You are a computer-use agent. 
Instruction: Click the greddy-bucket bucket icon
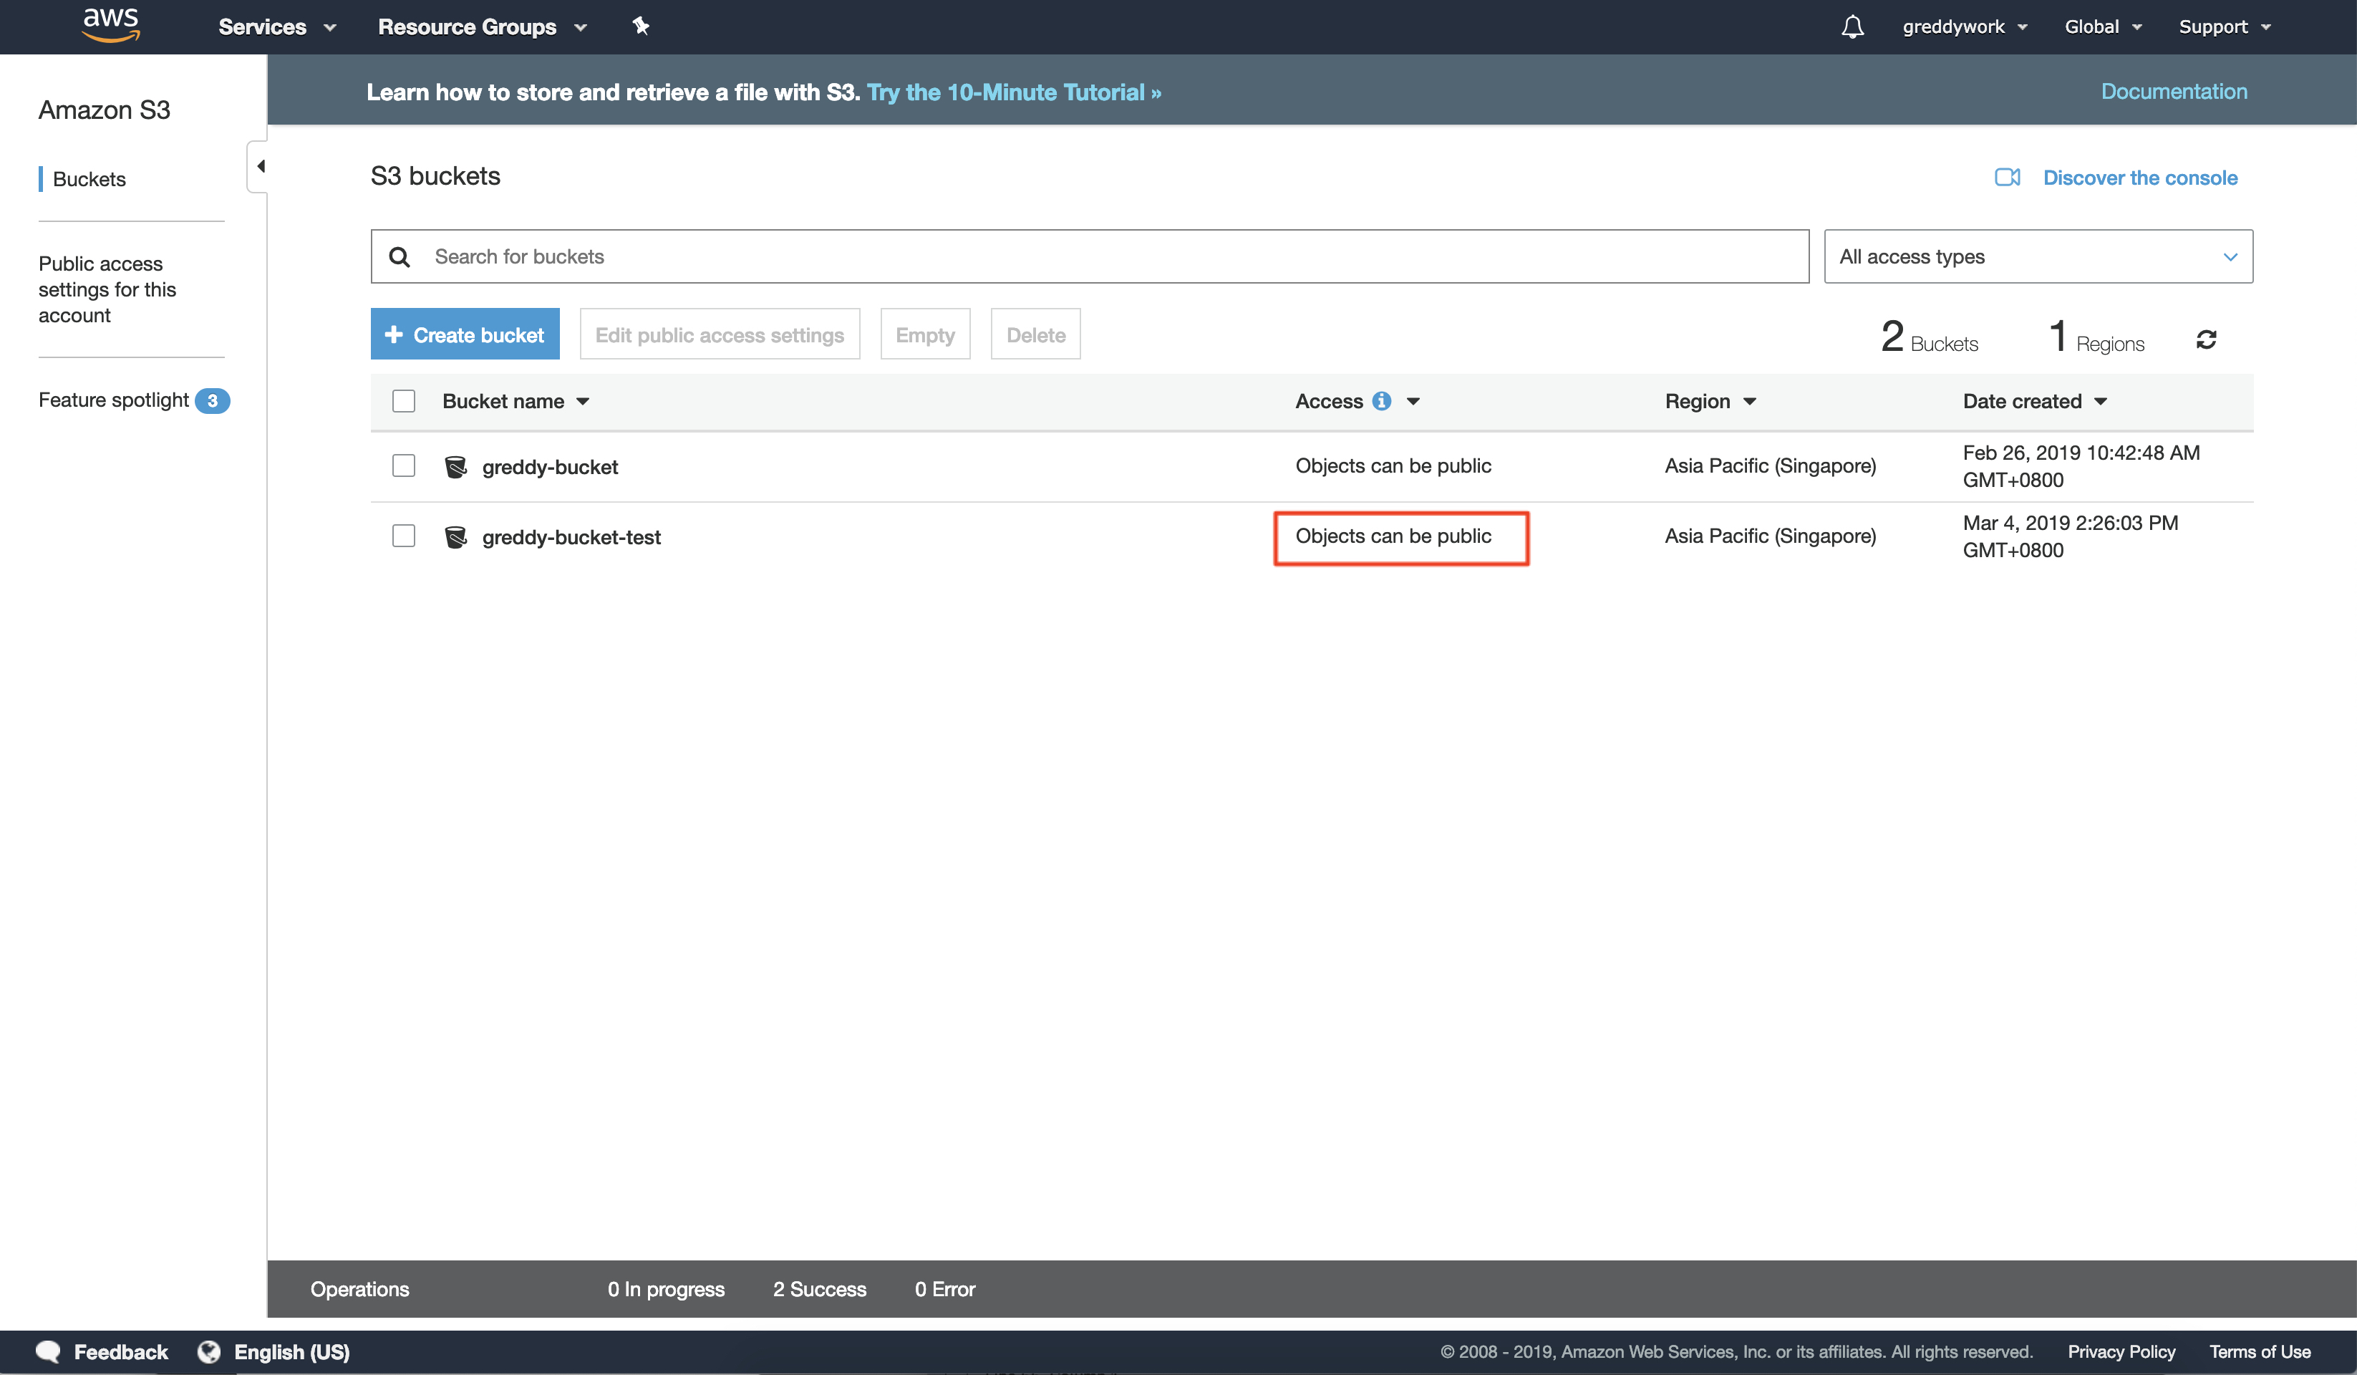455,467
